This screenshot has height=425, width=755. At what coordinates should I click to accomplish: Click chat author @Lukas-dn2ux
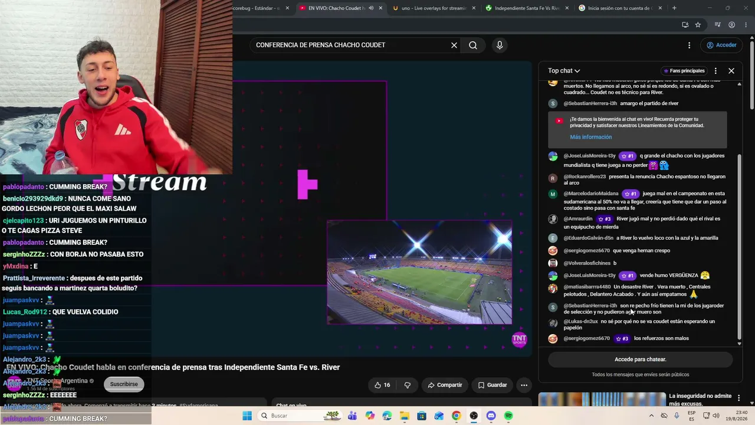[580, 322]
